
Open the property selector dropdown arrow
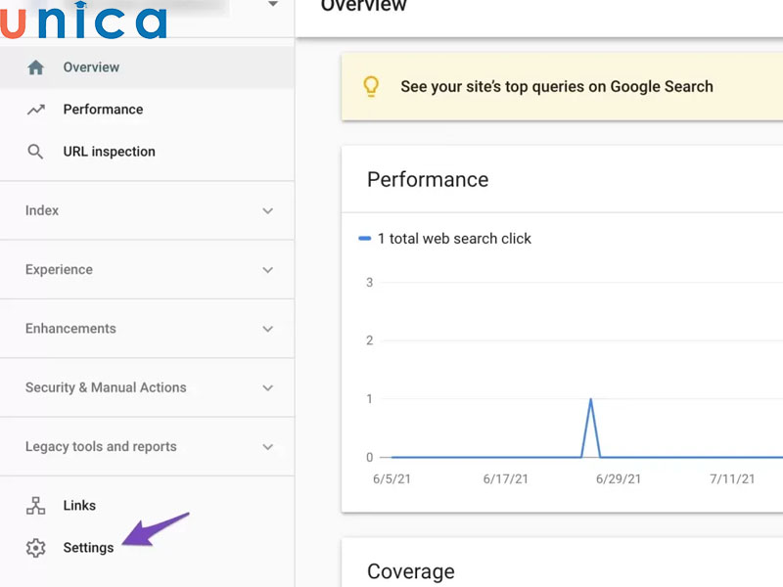pyautogui.click(x=273, y=5)
